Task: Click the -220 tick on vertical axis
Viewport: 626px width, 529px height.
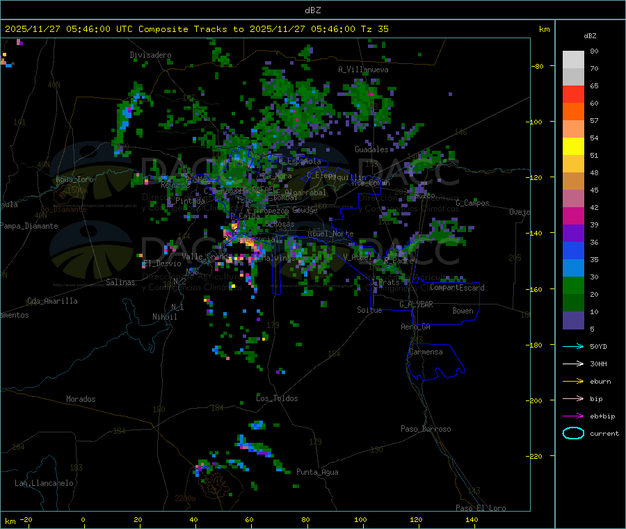Action: pos(536,456)
